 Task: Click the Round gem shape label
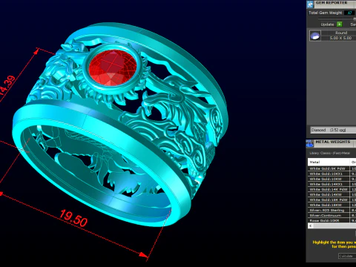point(341,33)
